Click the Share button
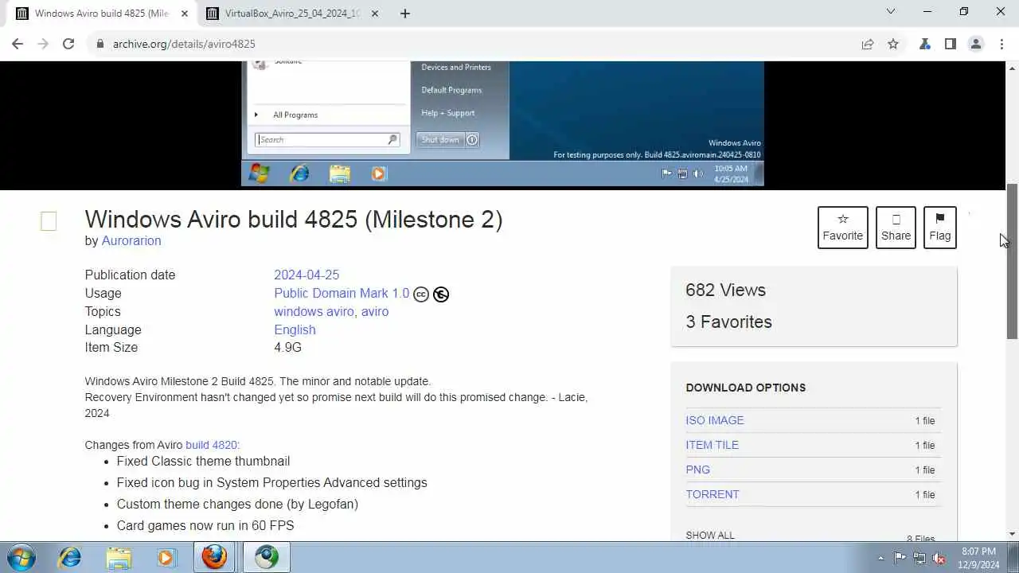This screenshot has height=573, width=1019. click(896, 228)
